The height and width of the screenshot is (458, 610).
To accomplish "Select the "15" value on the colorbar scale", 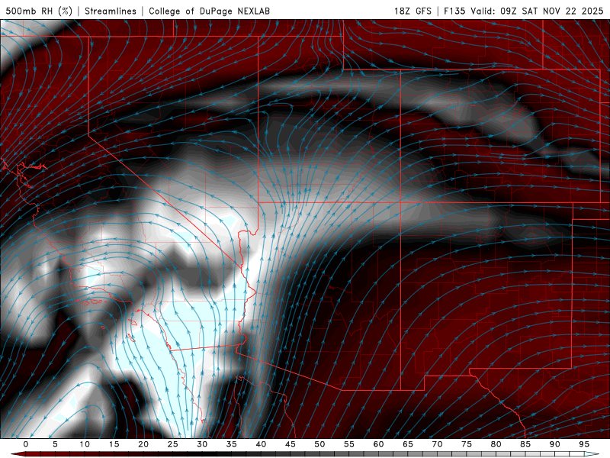I will pos(114,444).
